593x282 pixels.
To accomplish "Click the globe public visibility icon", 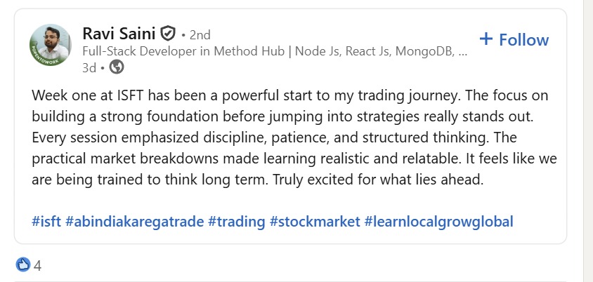I will (x=117, y=67).
